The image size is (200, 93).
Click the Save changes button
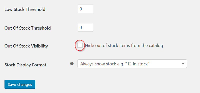coord(20,84)
